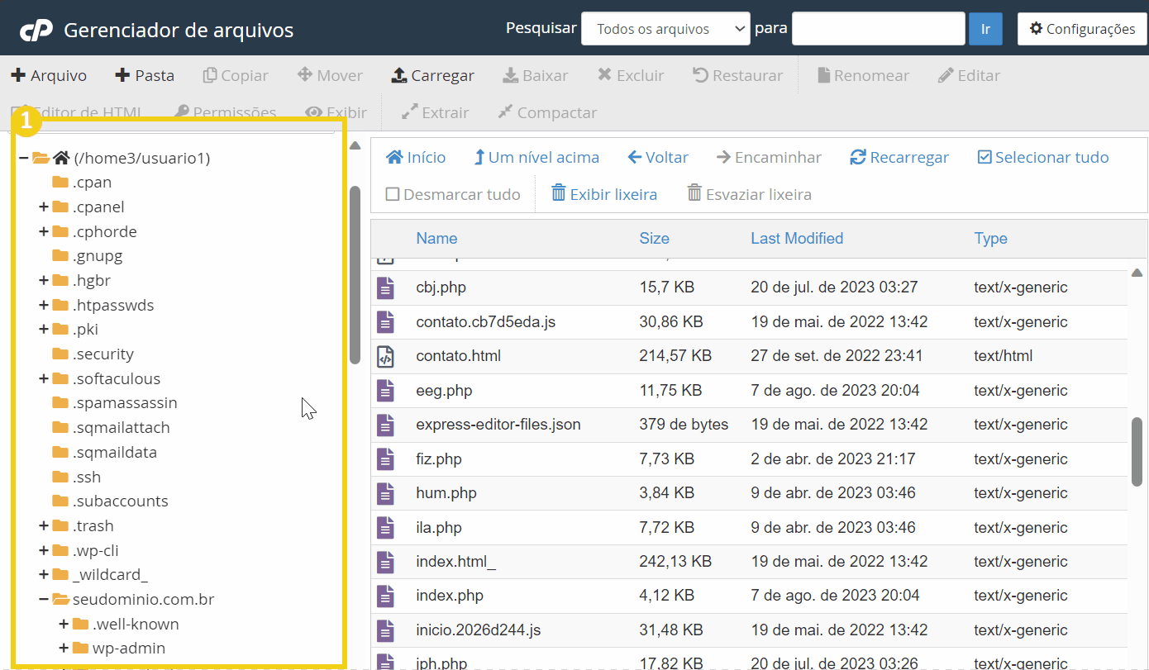Expand the .wp-cli folder
This screenshot has height=670, width=1149.
(43, 550)
